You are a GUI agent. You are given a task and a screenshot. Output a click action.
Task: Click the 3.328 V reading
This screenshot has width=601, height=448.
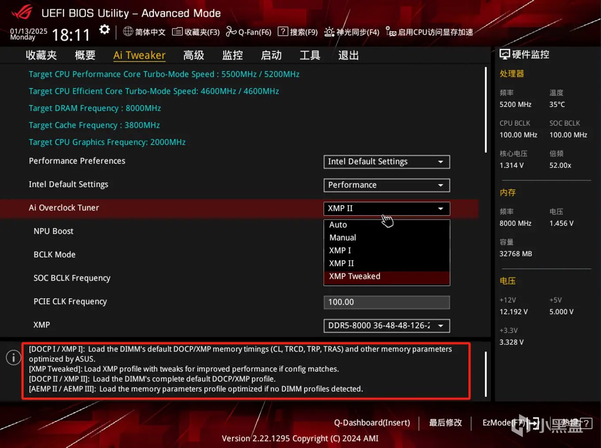click(511, 342)
